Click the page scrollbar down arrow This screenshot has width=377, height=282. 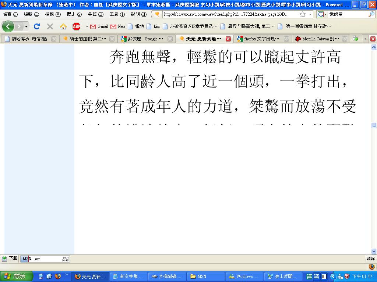pyautogui.click(x=374, y=251)
